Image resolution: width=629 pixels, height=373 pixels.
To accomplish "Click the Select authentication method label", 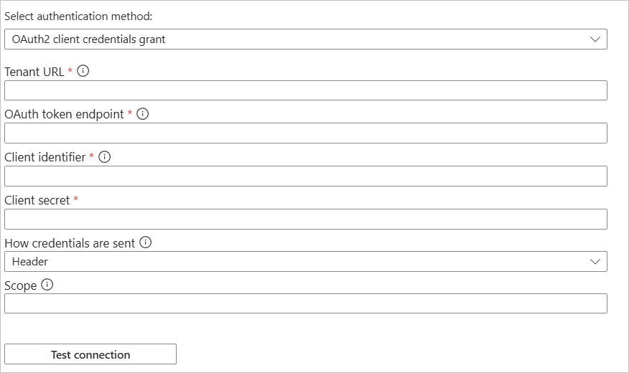I will [78, 16].
